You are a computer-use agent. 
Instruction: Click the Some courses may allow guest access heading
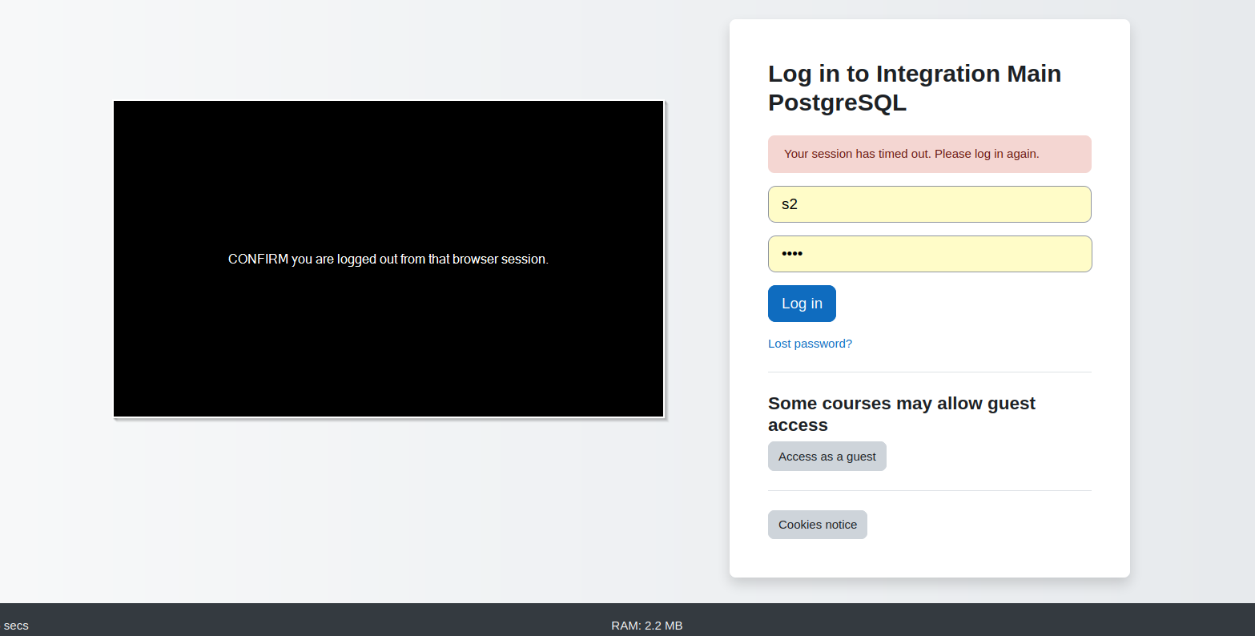tap(902, 414)
